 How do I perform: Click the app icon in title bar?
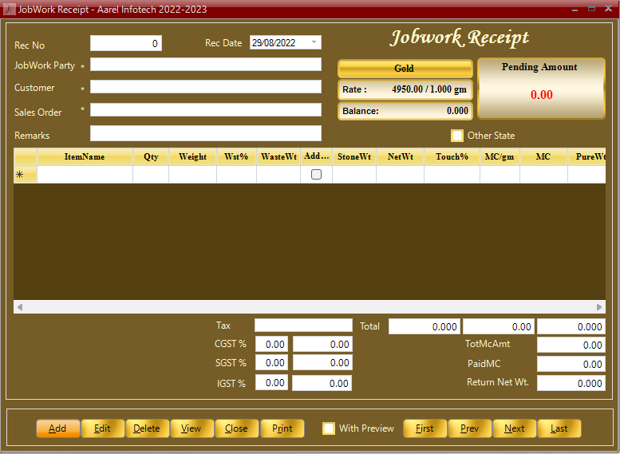[10, 9]
